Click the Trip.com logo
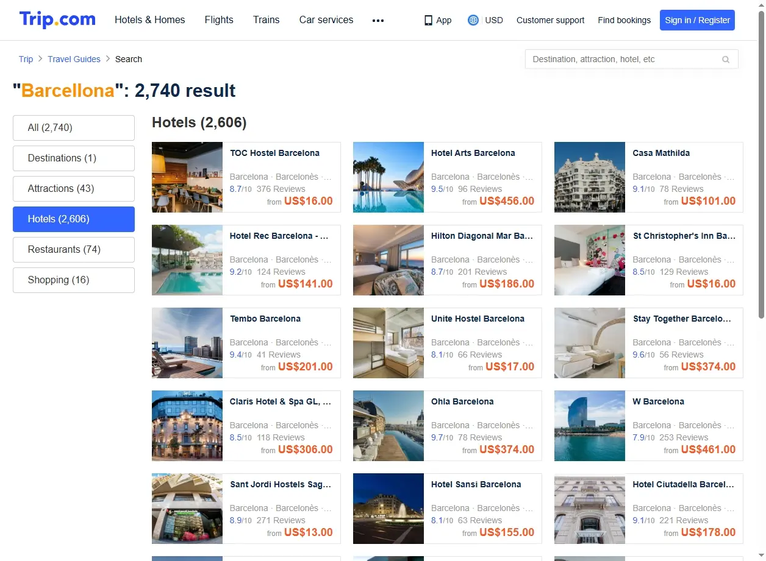This screenshot has height=561, width=766. pyautogui.click(x=57, y=19)
